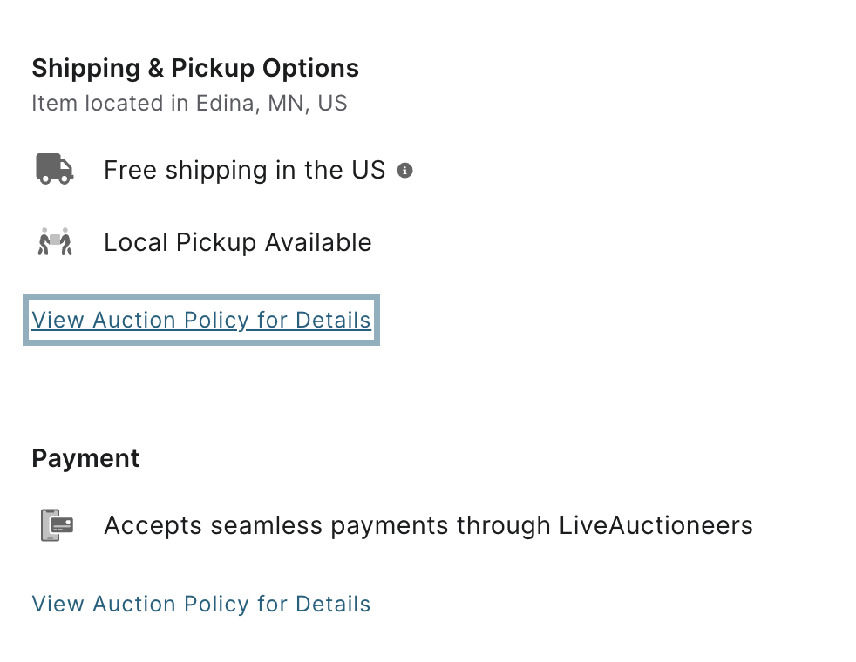Open View Auction Policy link under Payment
The width and height of the screenshot is (856, 662).
click(x=200, y=605)
